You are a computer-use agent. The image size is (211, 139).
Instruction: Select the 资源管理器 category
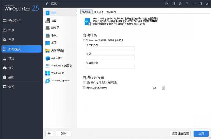click(x=60, y=51)
